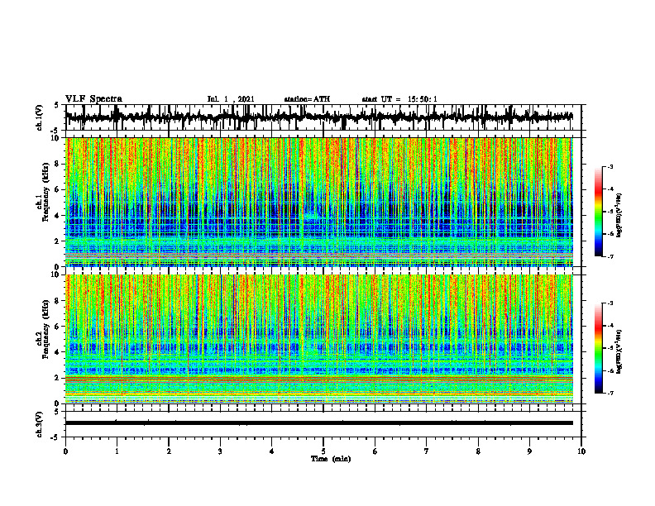This screenshot has width=655, height=506.
Task: Click the "ch.3(V)" vertical axis label
Action: tap(40, 424)
